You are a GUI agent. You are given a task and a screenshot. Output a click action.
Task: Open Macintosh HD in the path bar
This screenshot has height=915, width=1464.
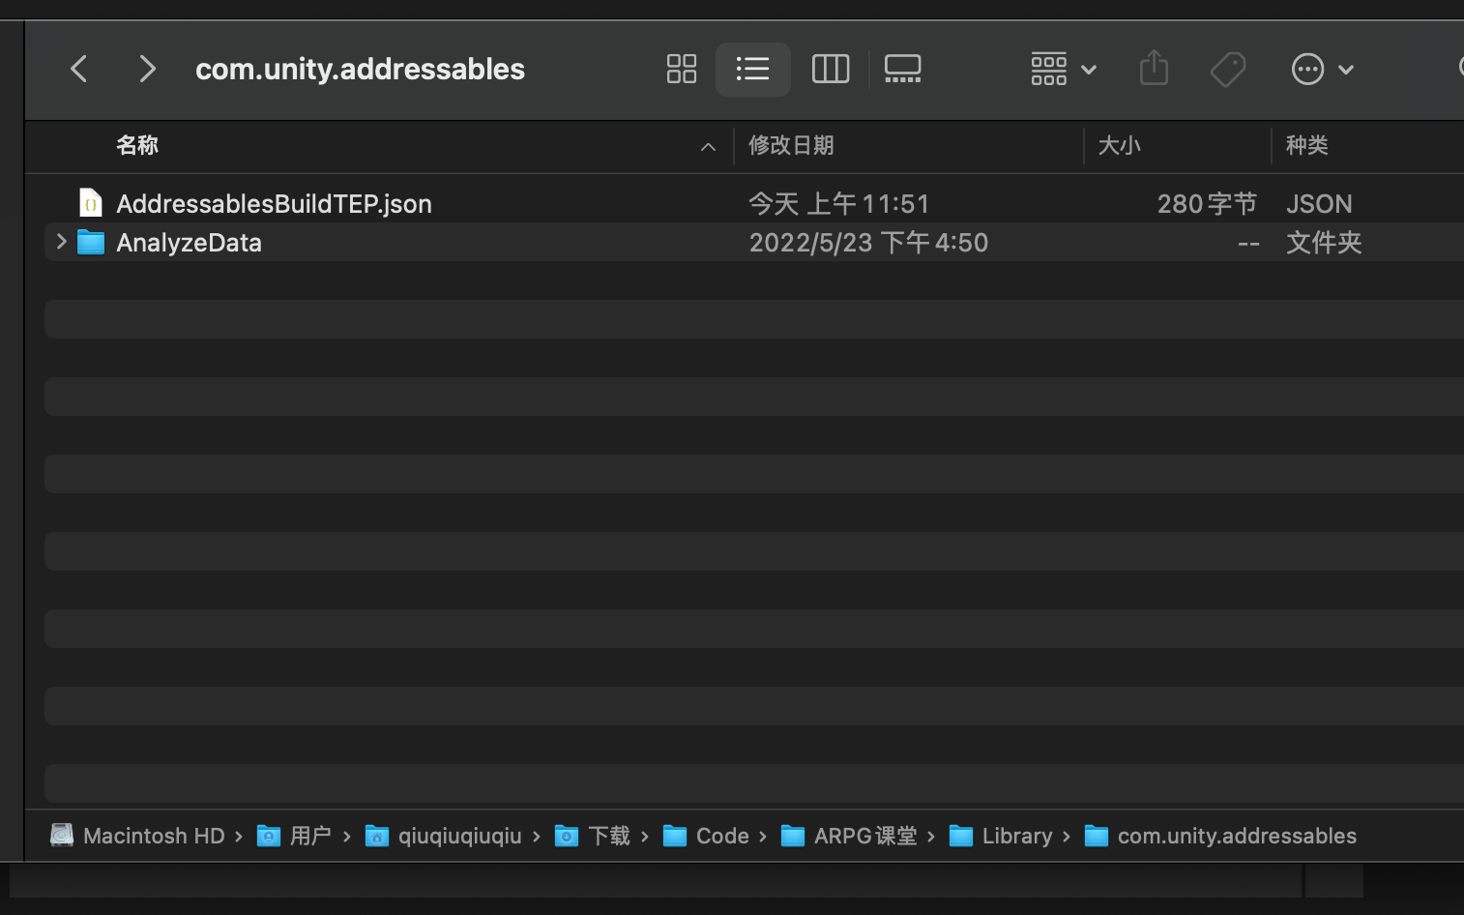coord(137,836)
